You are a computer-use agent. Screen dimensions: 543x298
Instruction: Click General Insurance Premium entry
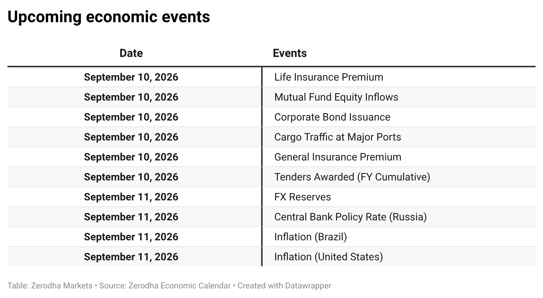(x=338, y=157)
